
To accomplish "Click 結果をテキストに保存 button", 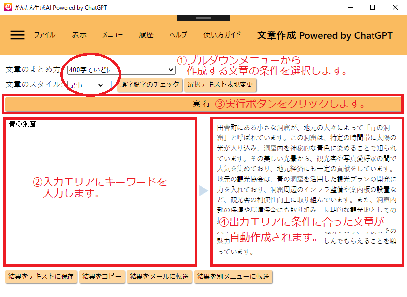I will click(41, 277).
